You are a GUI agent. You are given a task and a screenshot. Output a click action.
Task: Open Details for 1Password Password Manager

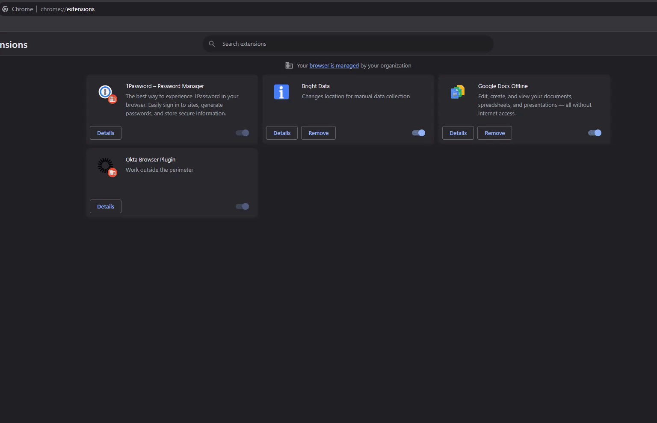(x=106, y=133)
